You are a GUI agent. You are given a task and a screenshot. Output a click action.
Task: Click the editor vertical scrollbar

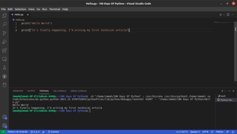(x=235, y=51)
